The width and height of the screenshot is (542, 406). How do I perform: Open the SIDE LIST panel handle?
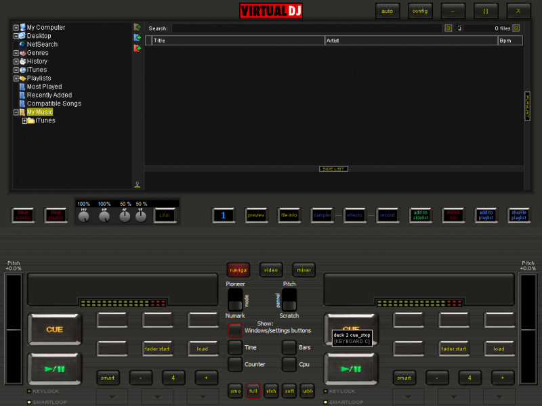[333, 168]
